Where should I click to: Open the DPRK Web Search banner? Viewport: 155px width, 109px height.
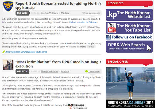129,47
